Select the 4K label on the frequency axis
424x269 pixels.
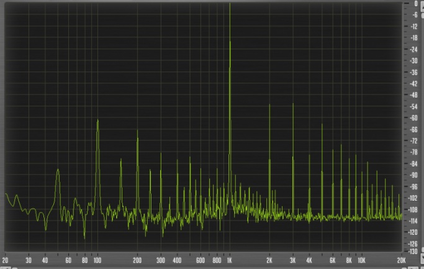pos(309,261)
